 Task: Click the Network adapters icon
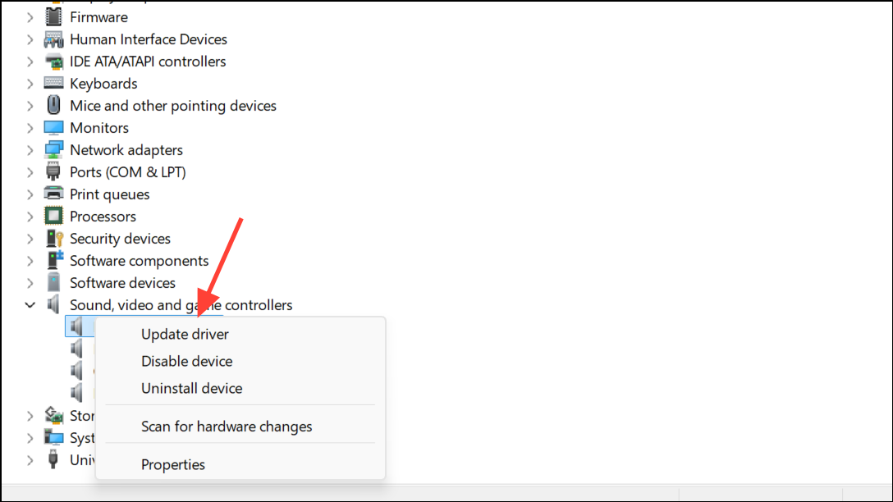click(53, 149)
